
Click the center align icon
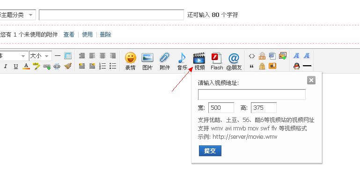pos(103,56)
